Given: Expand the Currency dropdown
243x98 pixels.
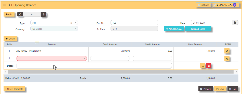Looking at the screenshot, I should (75, 29).
